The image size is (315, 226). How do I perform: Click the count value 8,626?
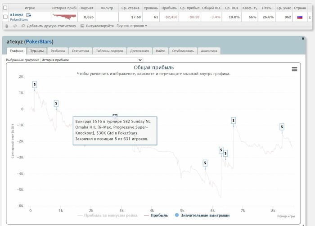(89, 17)
